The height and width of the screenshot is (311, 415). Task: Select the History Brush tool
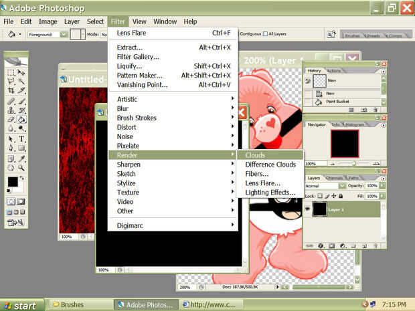21,110
